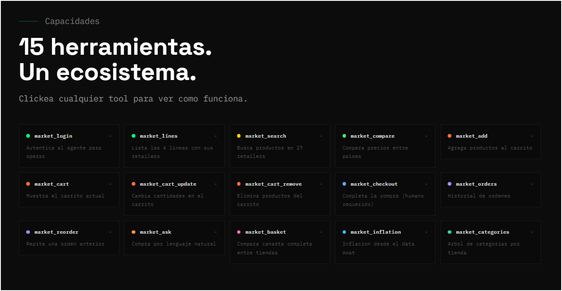Click the pink dot beside market_basket
562x291 pixels.
point(239,232)
